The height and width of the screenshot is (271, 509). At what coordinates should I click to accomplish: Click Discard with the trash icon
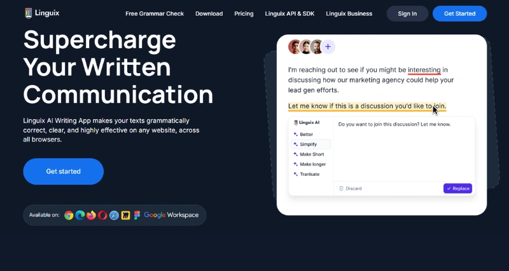click(350, 188)
